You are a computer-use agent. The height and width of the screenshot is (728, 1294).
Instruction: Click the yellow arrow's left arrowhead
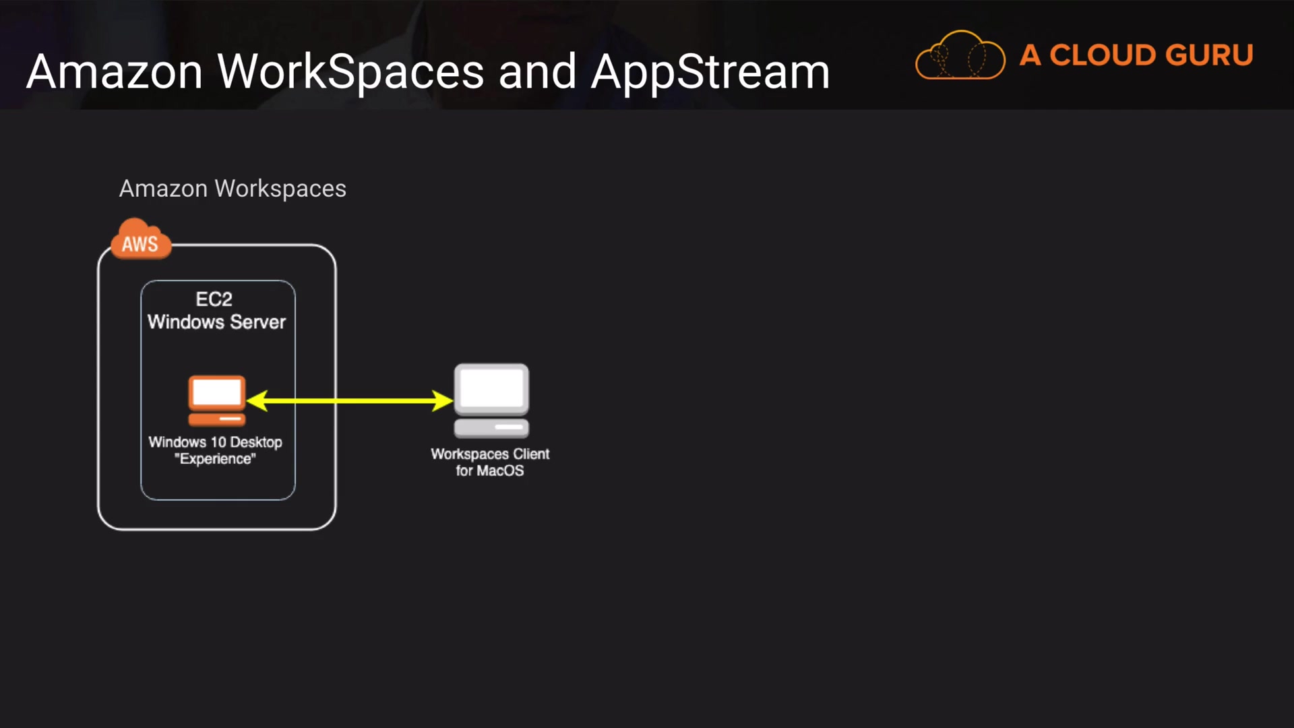click(257, 401)
